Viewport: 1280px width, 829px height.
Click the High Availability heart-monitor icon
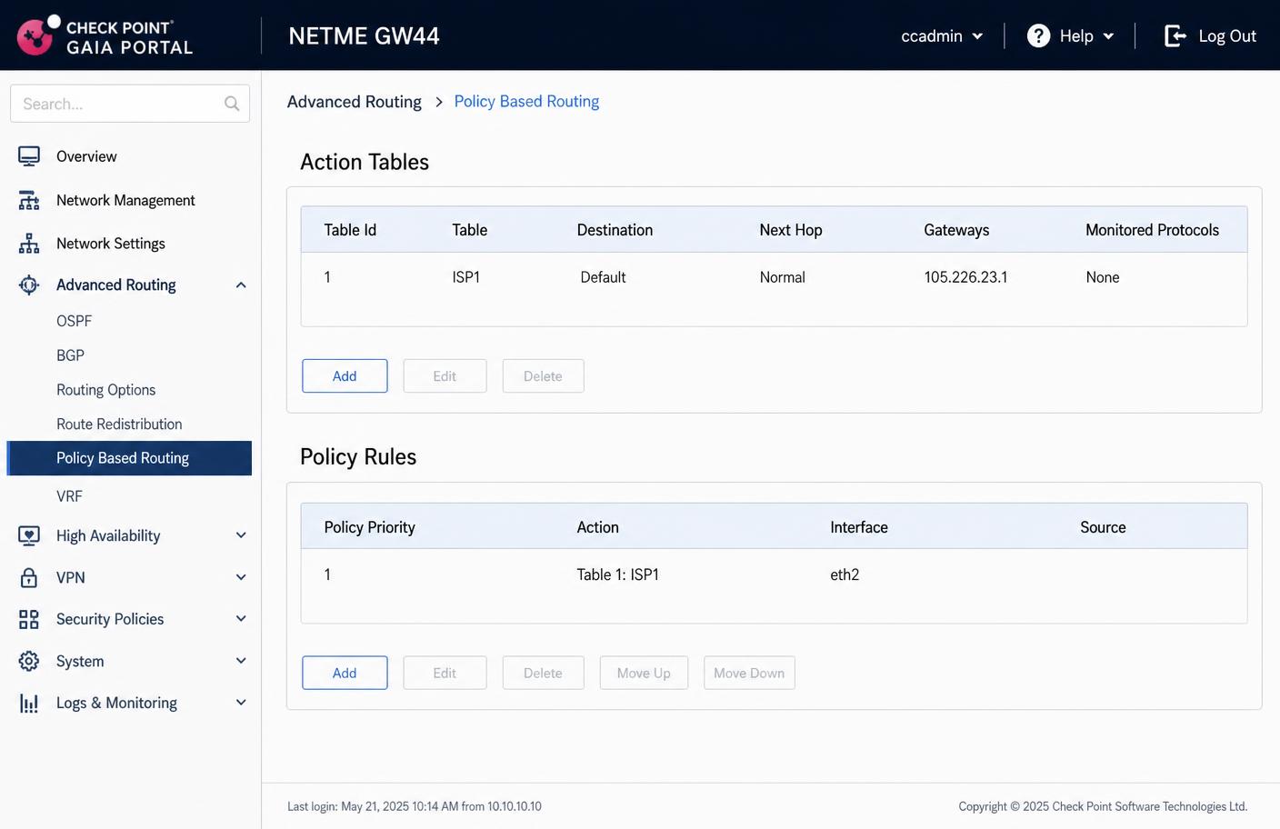[x=29, y=535]
